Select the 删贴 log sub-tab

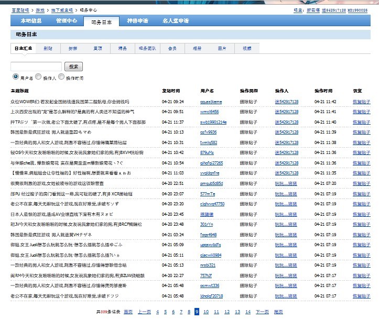[x=48, y=48]
